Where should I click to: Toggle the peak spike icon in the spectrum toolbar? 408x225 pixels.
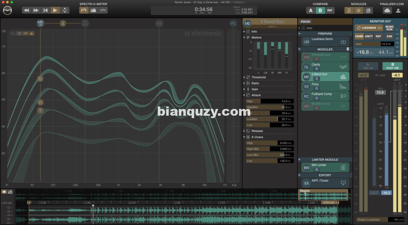pyautogui.click(x=31, y=34)
